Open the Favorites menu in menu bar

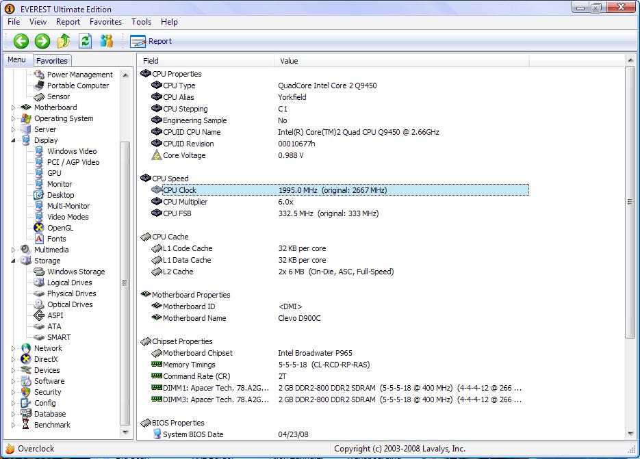tap(105, 22)
